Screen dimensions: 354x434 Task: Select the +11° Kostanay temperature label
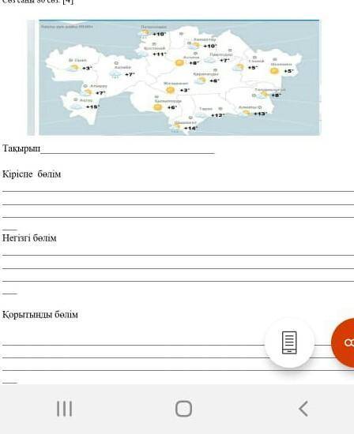pyautogui.click(x=160, y=54)
